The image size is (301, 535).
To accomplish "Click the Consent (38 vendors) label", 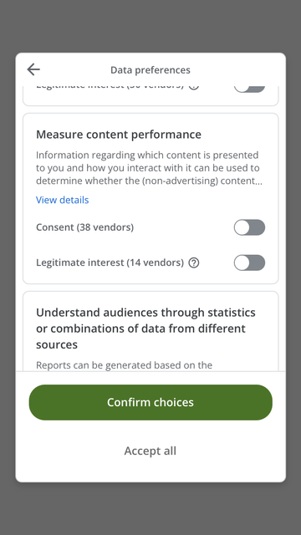I will 85,227.
